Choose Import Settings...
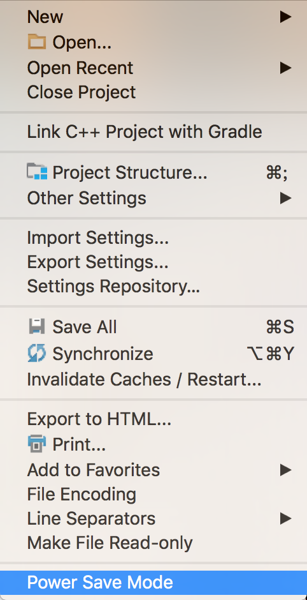The height and width of the screenshot is (600, 307). [x=153, y=237]
